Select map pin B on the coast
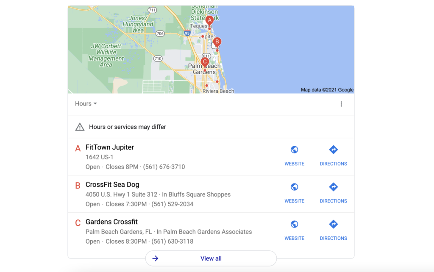The width and height of the screenshot is (434, 272). [217, 42]
